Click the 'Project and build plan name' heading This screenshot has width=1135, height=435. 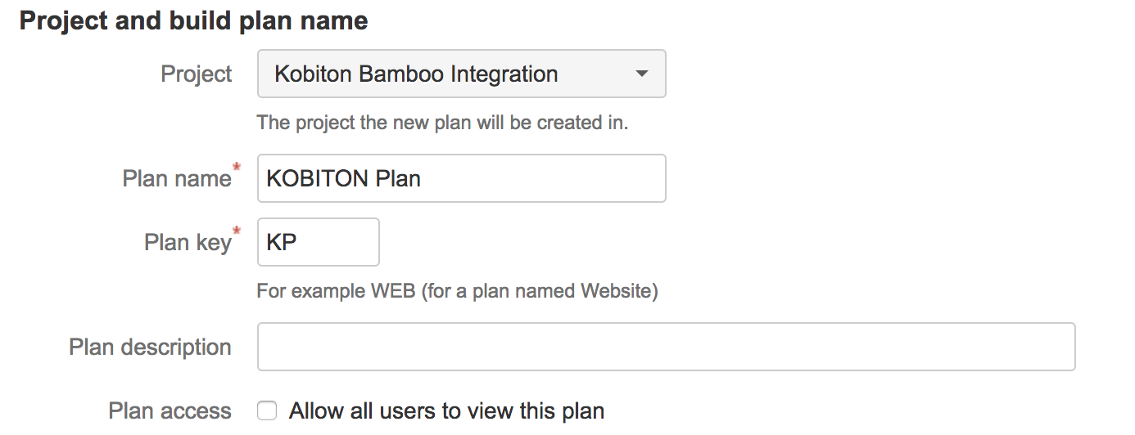193,20
